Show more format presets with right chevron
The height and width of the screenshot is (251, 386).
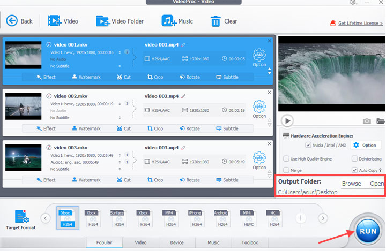[x=323, y=218]
